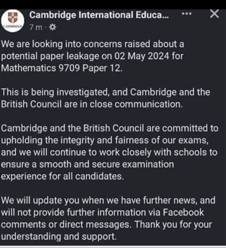226x248 pixels.
Task: Click the 'experience for all candidates.' line
Action: pos(62,176)
